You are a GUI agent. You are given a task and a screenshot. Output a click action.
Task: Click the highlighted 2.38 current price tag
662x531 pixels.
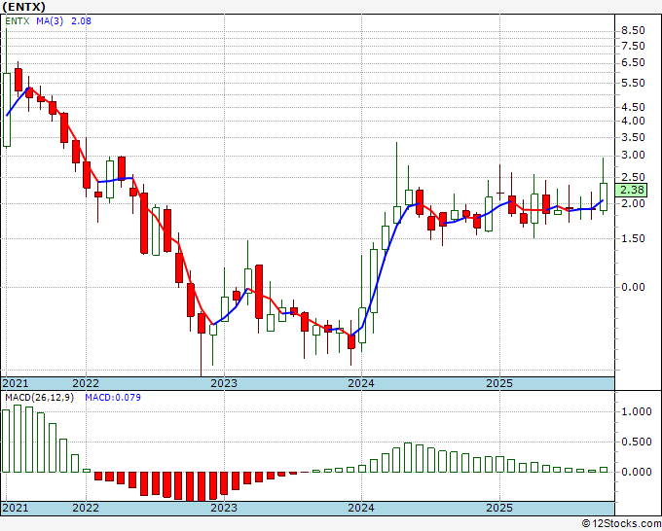point(633,191)
